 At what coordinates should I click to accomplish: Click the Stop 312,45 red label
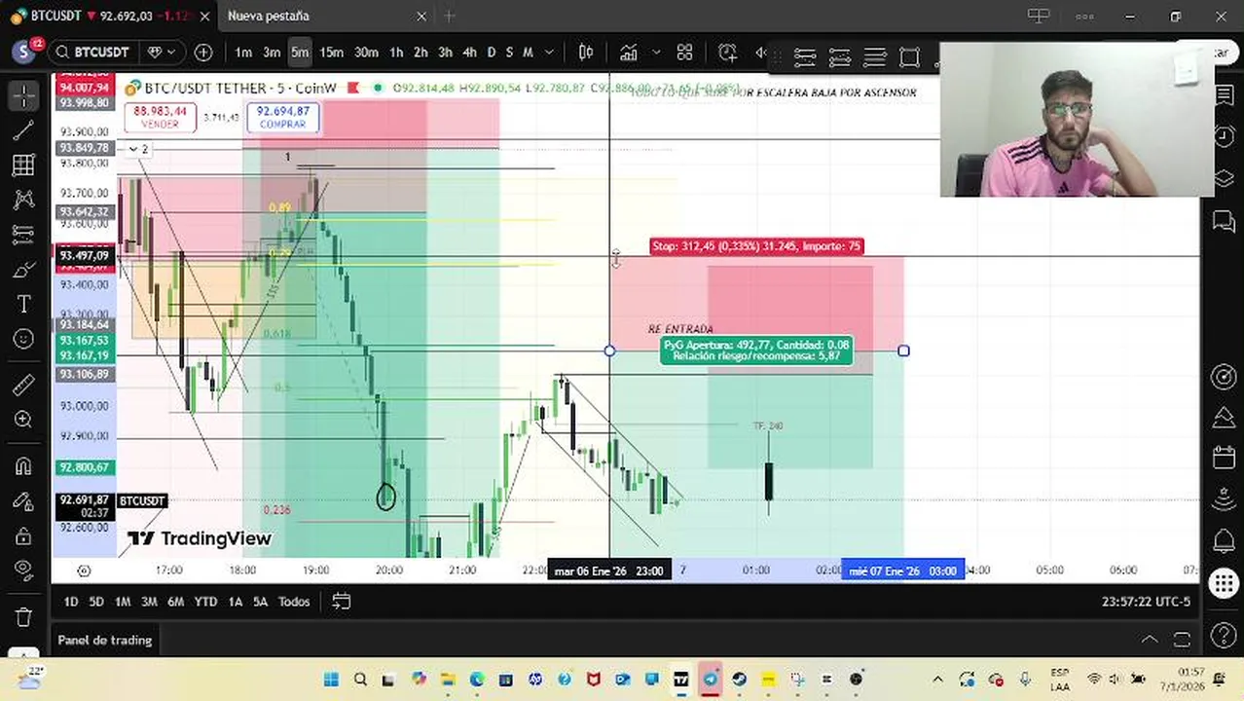click(x=756, y=246)
